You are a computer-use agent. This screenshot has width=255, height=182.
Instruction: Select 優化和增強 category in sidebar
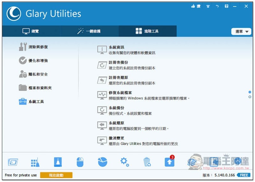(x=33, y=60)
